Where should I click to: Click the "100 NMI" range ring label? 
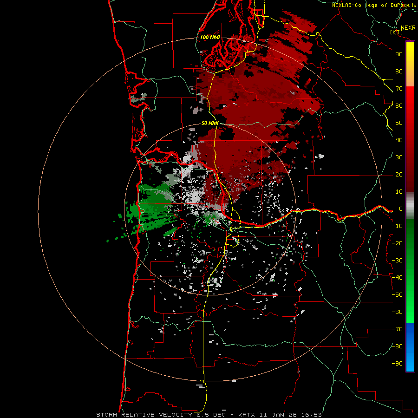point(210,37)
